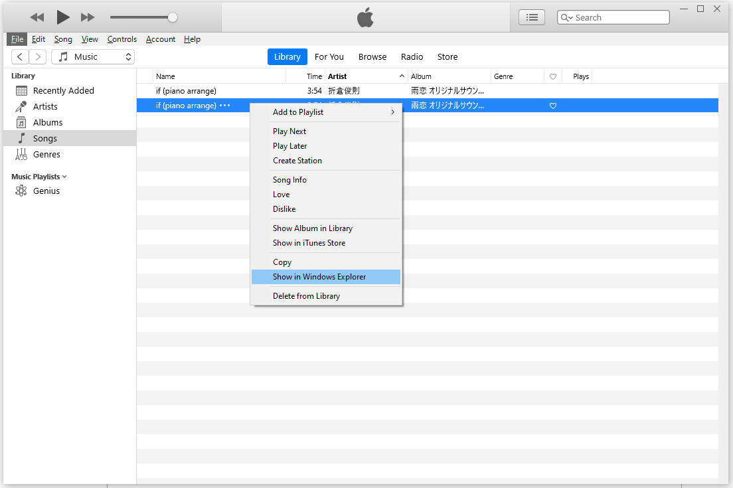The image size is (733, 488).
Task: Sort by the Genre column header
Action: click(517, 76)
